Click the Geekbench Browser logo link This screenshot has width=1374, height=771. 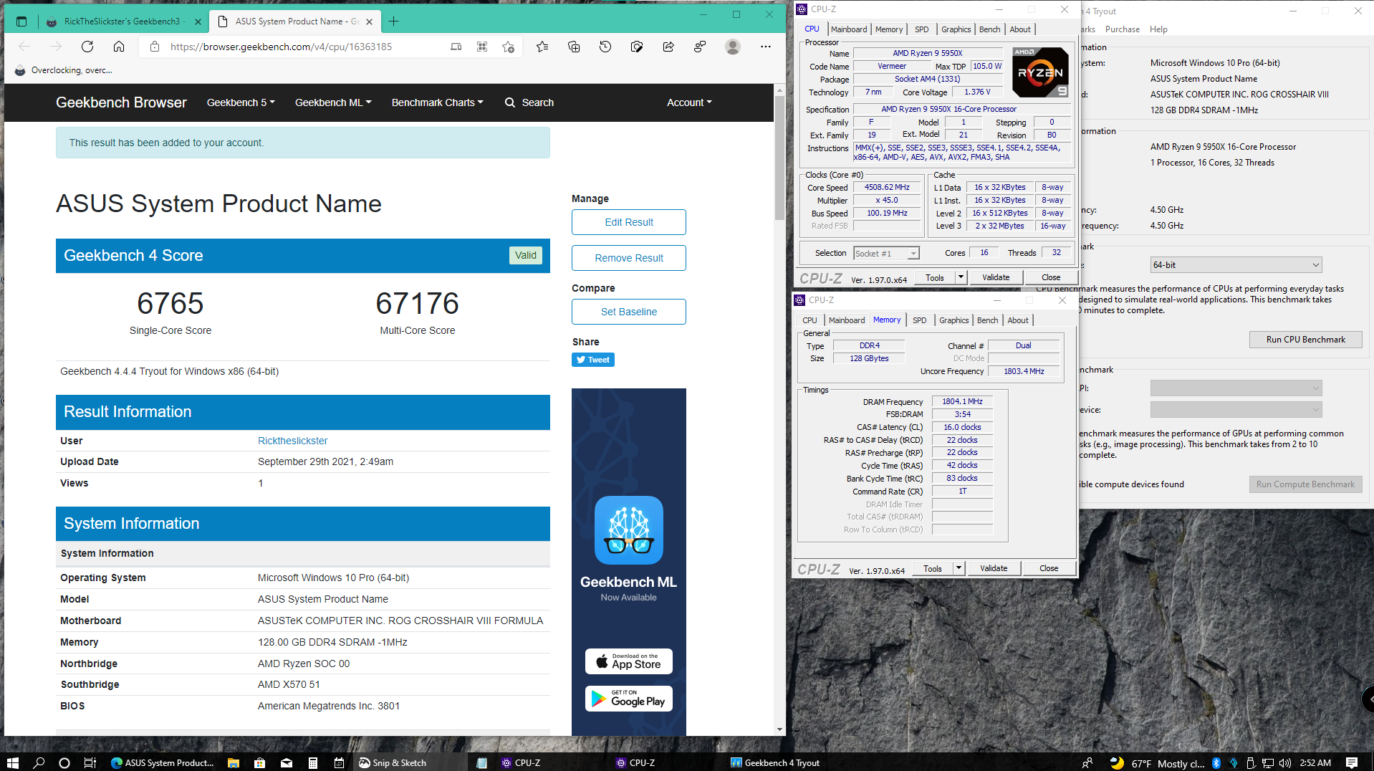pos(121,102)
